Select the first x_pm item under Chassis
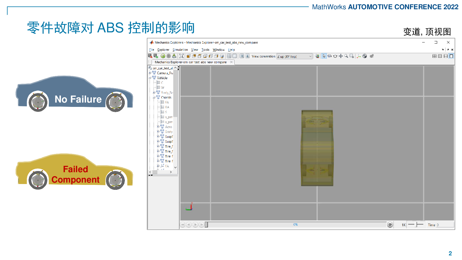Image resolution: width=462 pixels, height=260 pixels. (x=169, y=117)
